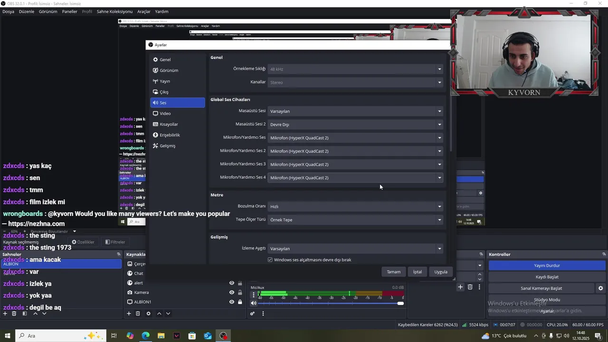This screenshot has width=608, height=342.
Task: Select the ALBION scene
Action: (62, 264)
